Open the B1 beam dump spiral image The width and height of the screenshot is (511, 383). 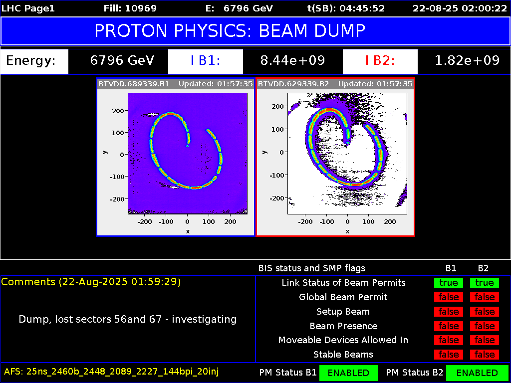pos(188,154)
